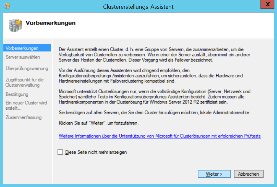This screenshot has height=187, width=277.
Task: Open 'Zugriffspunkt für die Clusterverwaltung' step
Action: click(x=24, y=82)
